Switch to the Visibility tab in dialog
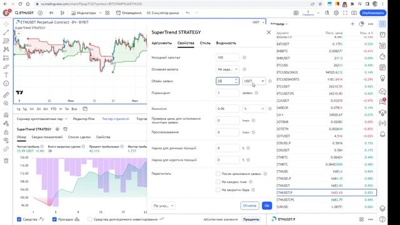The height and width of the screenshot is (225, 400). click(226, 43)
